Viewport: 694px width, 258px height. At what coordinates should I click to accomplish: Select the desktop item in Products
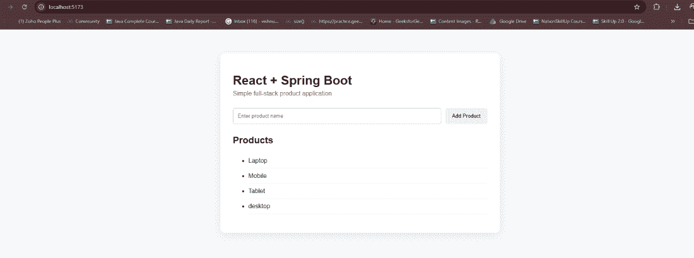(259, 206)
